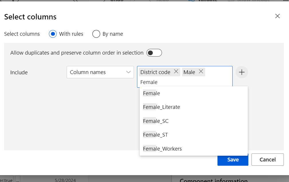Viewport: 289px width, 182px height.
Task: Remove the District code column tag
Action: [x=176, y=72]
